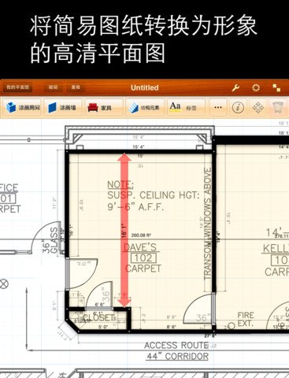Select the Aa label tool
This screenshot has height=378, width=289.
pos(186,107)
